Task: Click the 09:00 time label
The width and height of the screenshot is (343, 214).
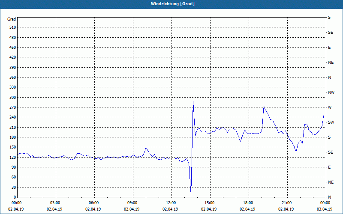Action: tap(132, 203)
